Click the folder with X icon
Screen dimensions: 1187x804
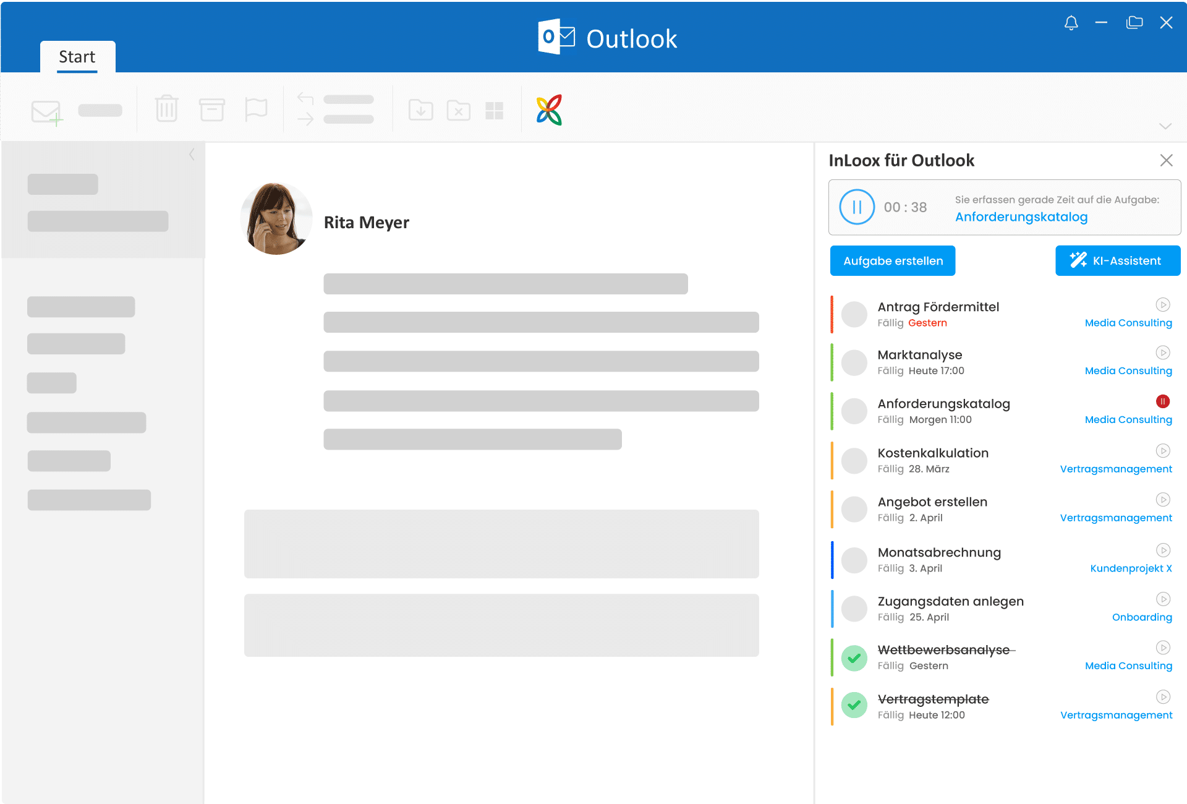(x=458, y=110)
